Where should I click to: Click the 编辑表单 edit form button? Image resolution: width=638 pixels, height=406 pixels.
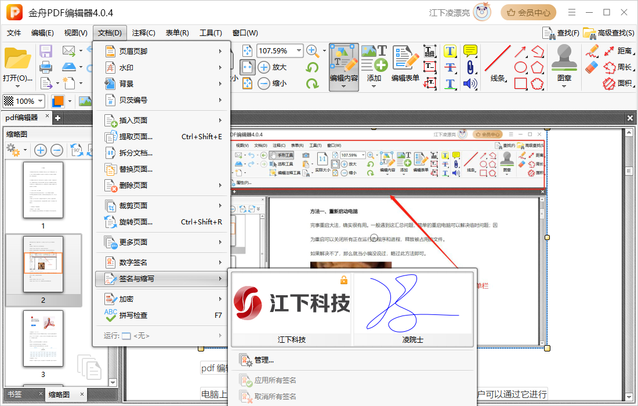405,65
